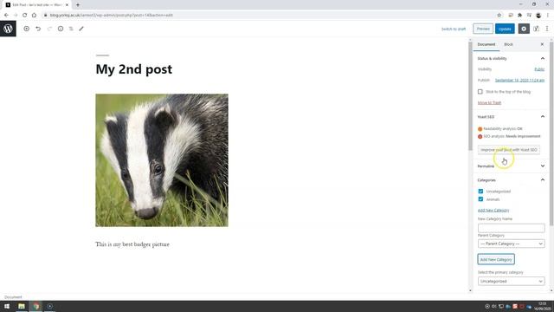Click the My 2nd post title
The height and width of the screenshot is (312, 554).
click(134, 69)
